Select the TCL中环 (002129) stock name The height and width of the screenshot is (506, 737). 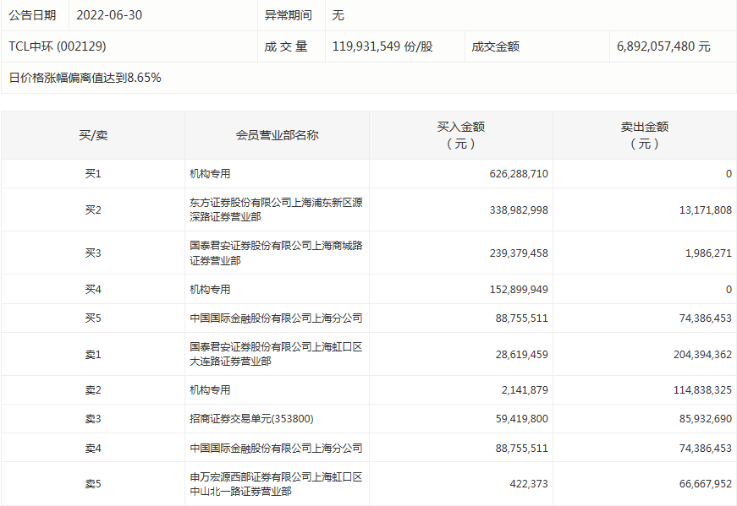(57, 46)
